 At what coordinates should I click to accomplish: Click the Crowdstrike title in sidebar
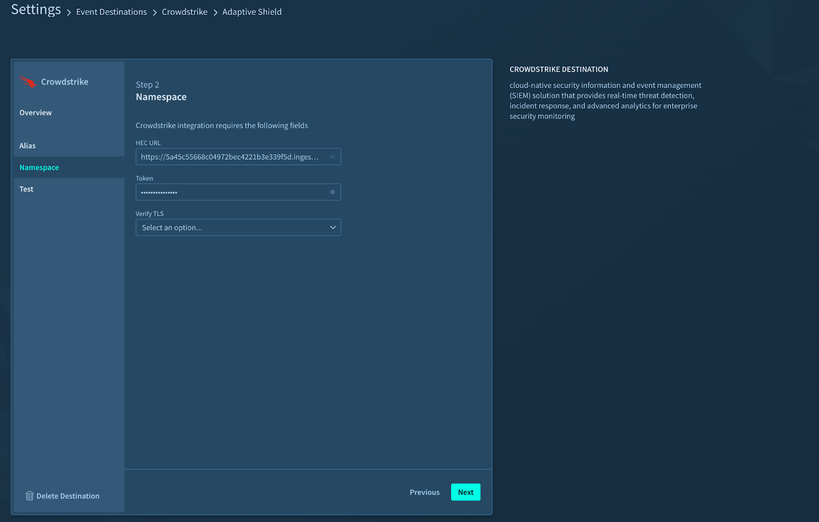(x=64, y=82)
